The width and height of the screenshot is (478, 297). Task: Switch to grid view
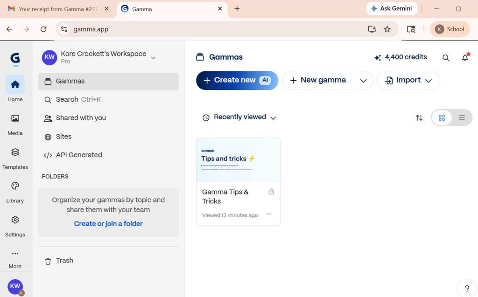point(442,117)
